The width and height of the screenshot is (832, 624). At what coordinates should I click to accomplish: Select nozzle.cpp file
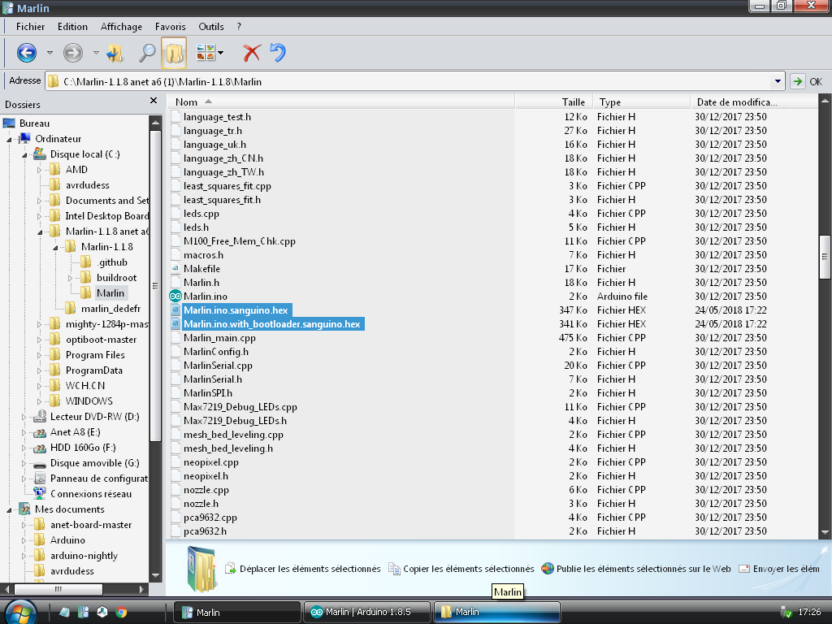click(x=206, y=490)
